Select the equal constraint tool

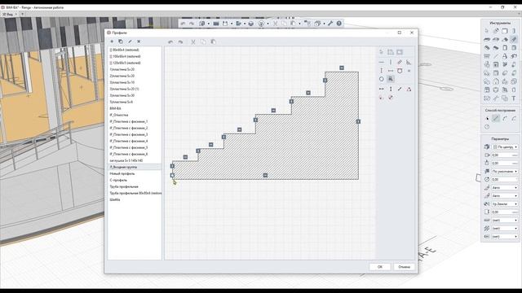point(409,71)
